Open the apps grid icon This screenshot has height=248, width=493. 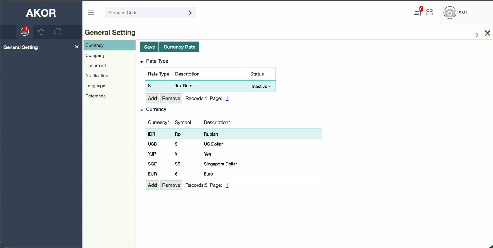tap(430, 13)
